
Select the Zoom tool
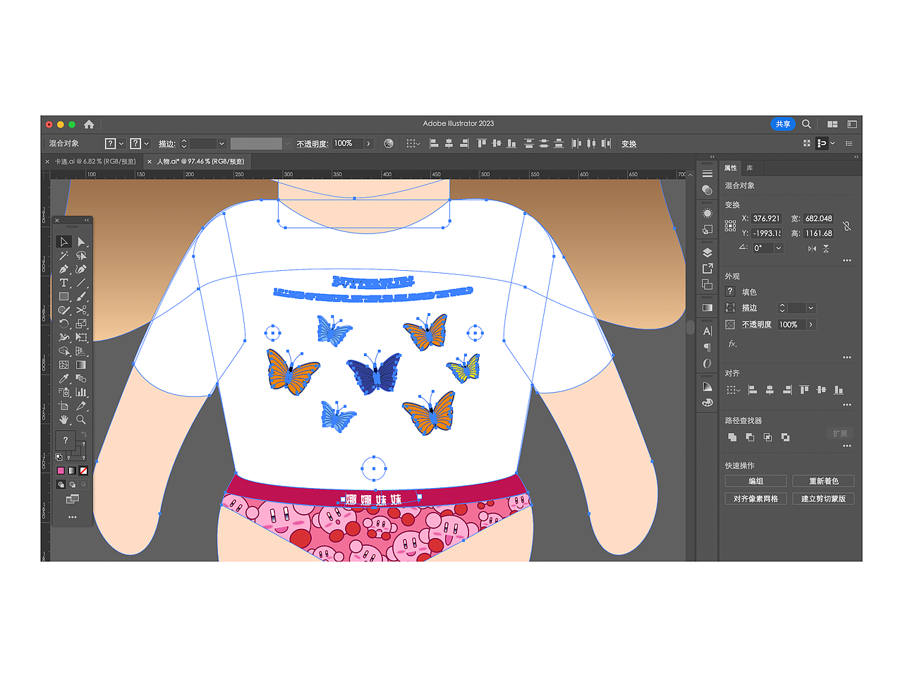81,420
